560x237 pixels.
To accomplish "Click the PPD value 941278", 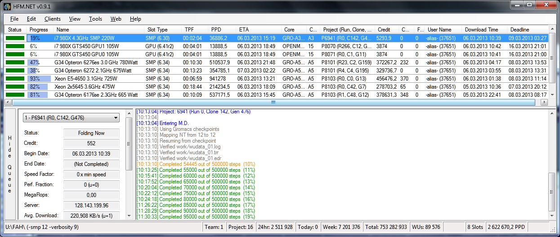I will coord(219,78).
